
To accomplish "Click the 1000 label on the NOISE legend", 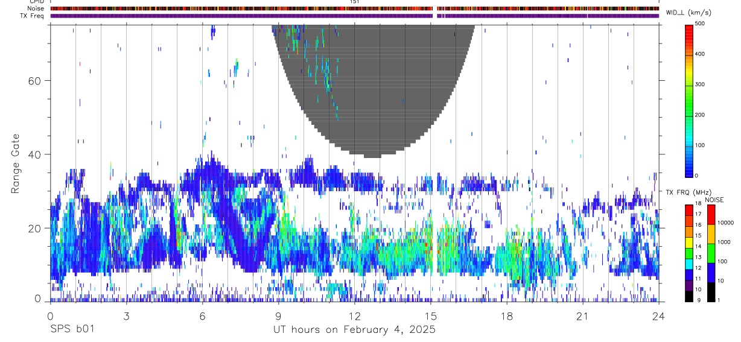I will coord(724,242).
